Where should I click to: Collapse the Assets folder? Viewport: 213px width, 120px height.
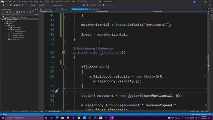(4, 23)
